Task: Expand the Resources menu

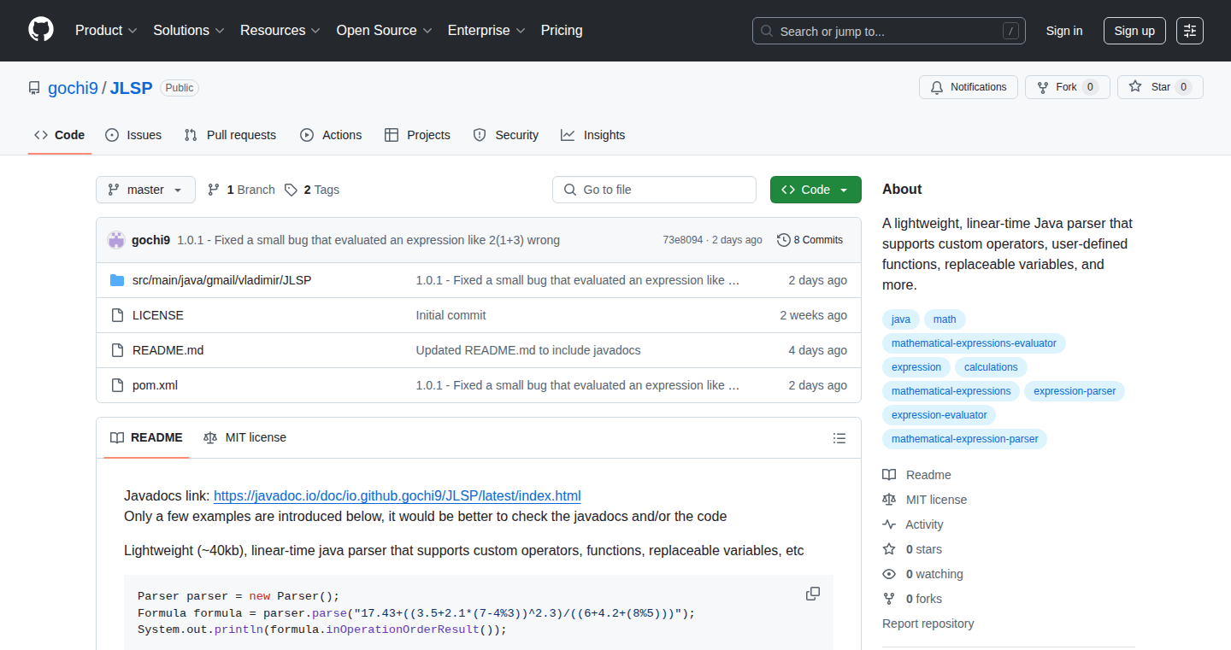Action: tap(280, 31)
